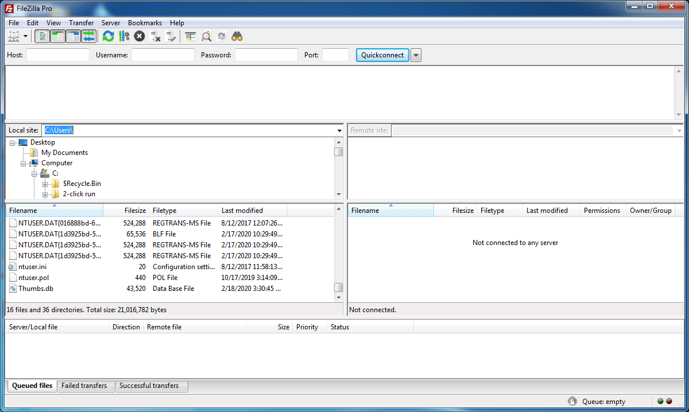Click the toggle directory comparison icon
The width and height of the screenshot is (689, 412).
coord(206,37)
